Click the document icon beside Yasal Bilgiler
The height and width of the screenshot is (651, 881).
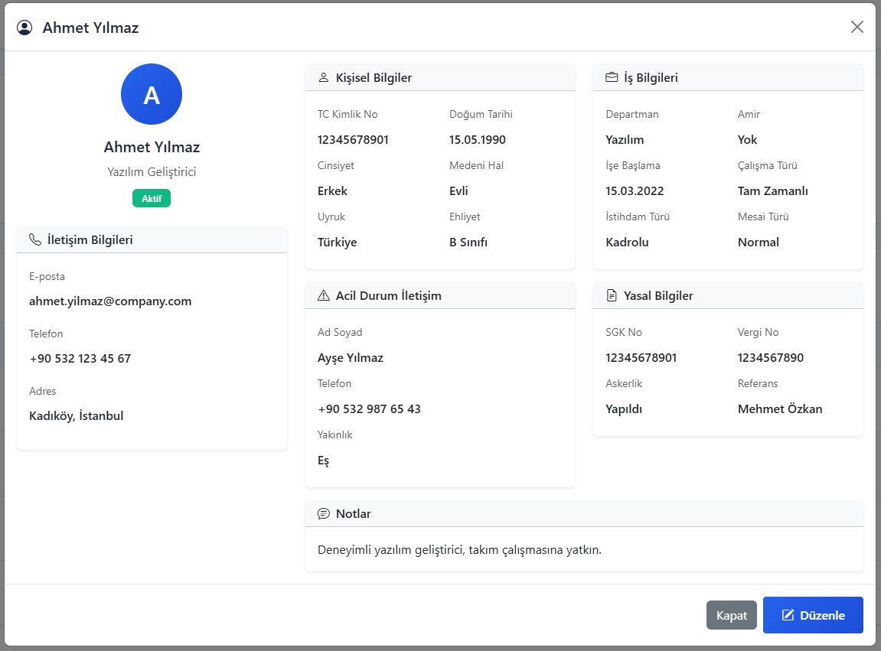(612, 295)
